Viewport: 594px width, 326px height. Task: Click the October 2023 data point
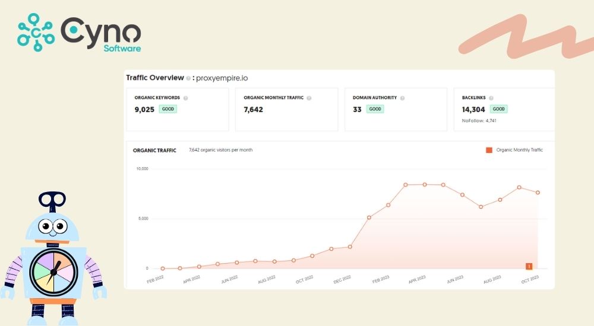538,193
